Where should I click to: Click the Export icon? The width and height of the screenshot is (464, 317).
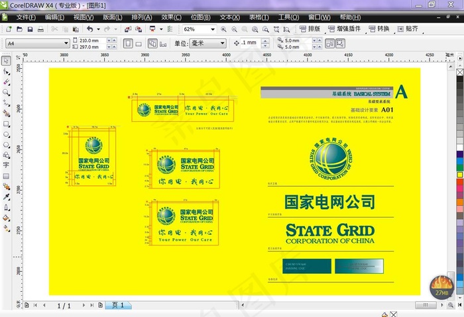[139, 29]
